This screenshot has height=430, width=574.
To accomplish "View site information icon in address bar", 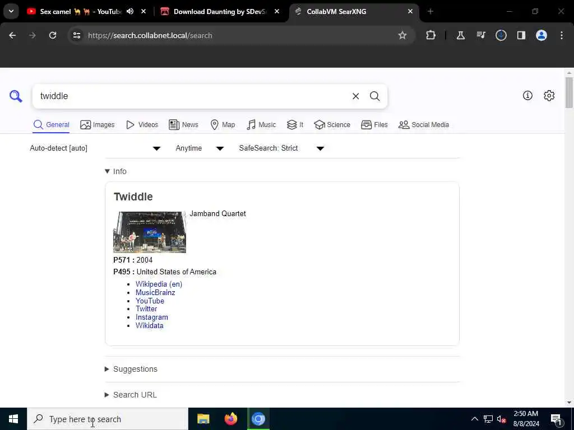I will coord(76,35).
